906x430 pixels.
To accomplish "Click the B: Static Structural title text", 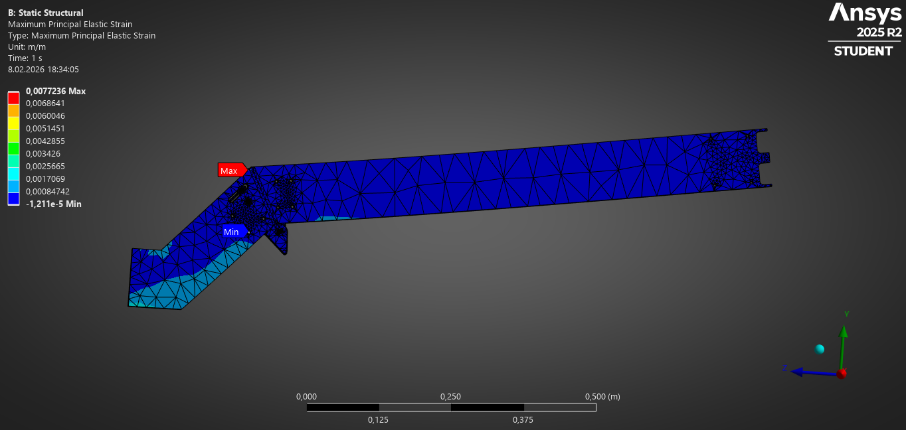I will (46, 13).
